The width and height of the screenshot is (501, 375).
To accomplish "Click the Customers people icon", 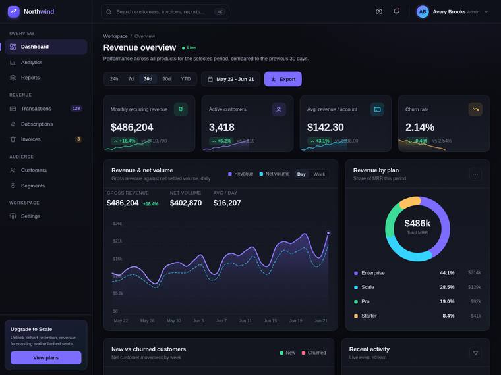I will (13, 170).
